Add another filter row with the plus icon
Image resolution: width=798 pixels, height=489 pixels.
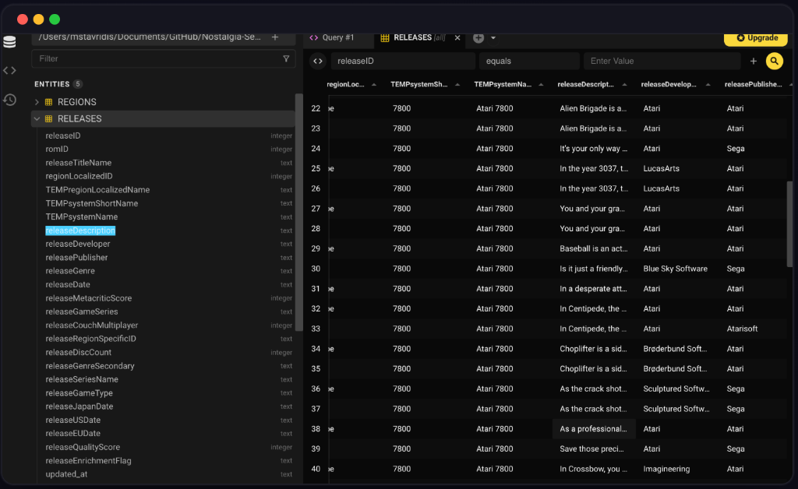click(x=754, y=61)
